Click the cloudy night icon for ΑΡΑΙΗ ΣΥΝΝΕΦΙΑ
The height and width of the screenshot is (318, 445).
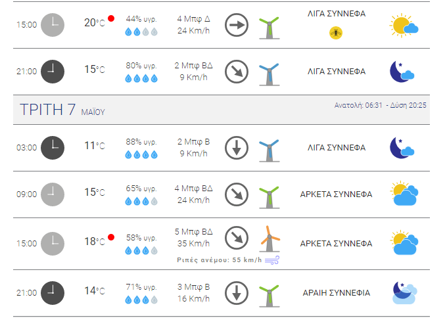[x=404, y=293]
